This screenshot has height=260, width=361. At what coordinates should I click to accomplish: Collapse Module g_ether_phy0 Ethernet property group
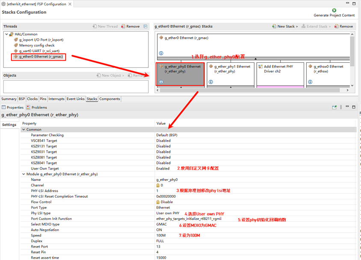pyautogui.click(x=24, y=174)
